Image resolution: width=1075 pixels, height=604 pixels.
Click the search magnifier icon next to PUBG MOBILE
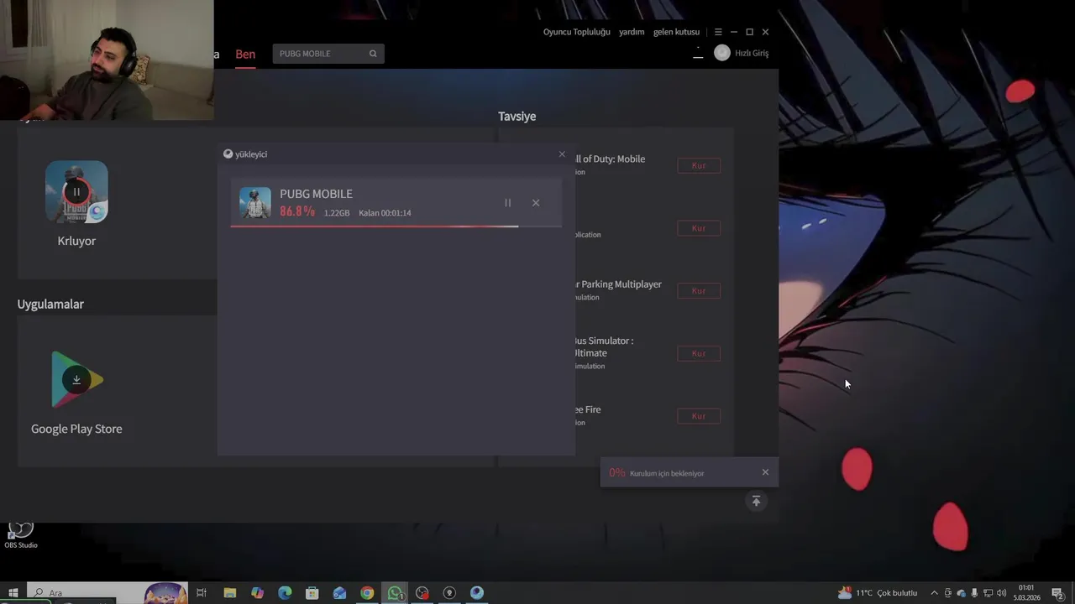tap(373, 54)
